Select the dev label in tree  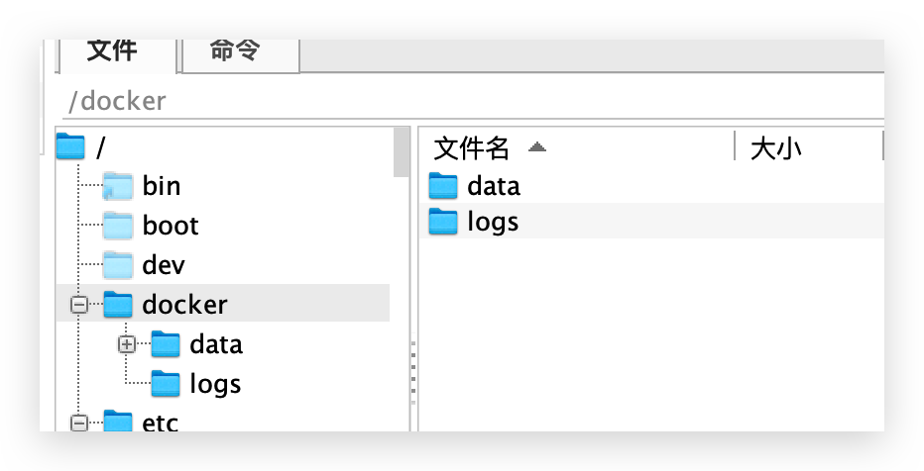pos(164,264)
